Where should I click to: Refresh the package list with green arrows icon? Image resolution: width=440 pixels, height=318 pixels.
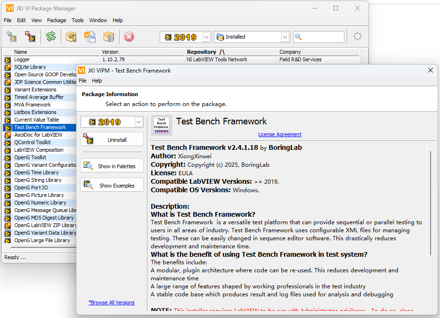(x=51, y=37)
